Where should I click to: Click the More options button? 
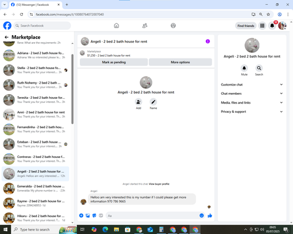click(x=180, y=62)
